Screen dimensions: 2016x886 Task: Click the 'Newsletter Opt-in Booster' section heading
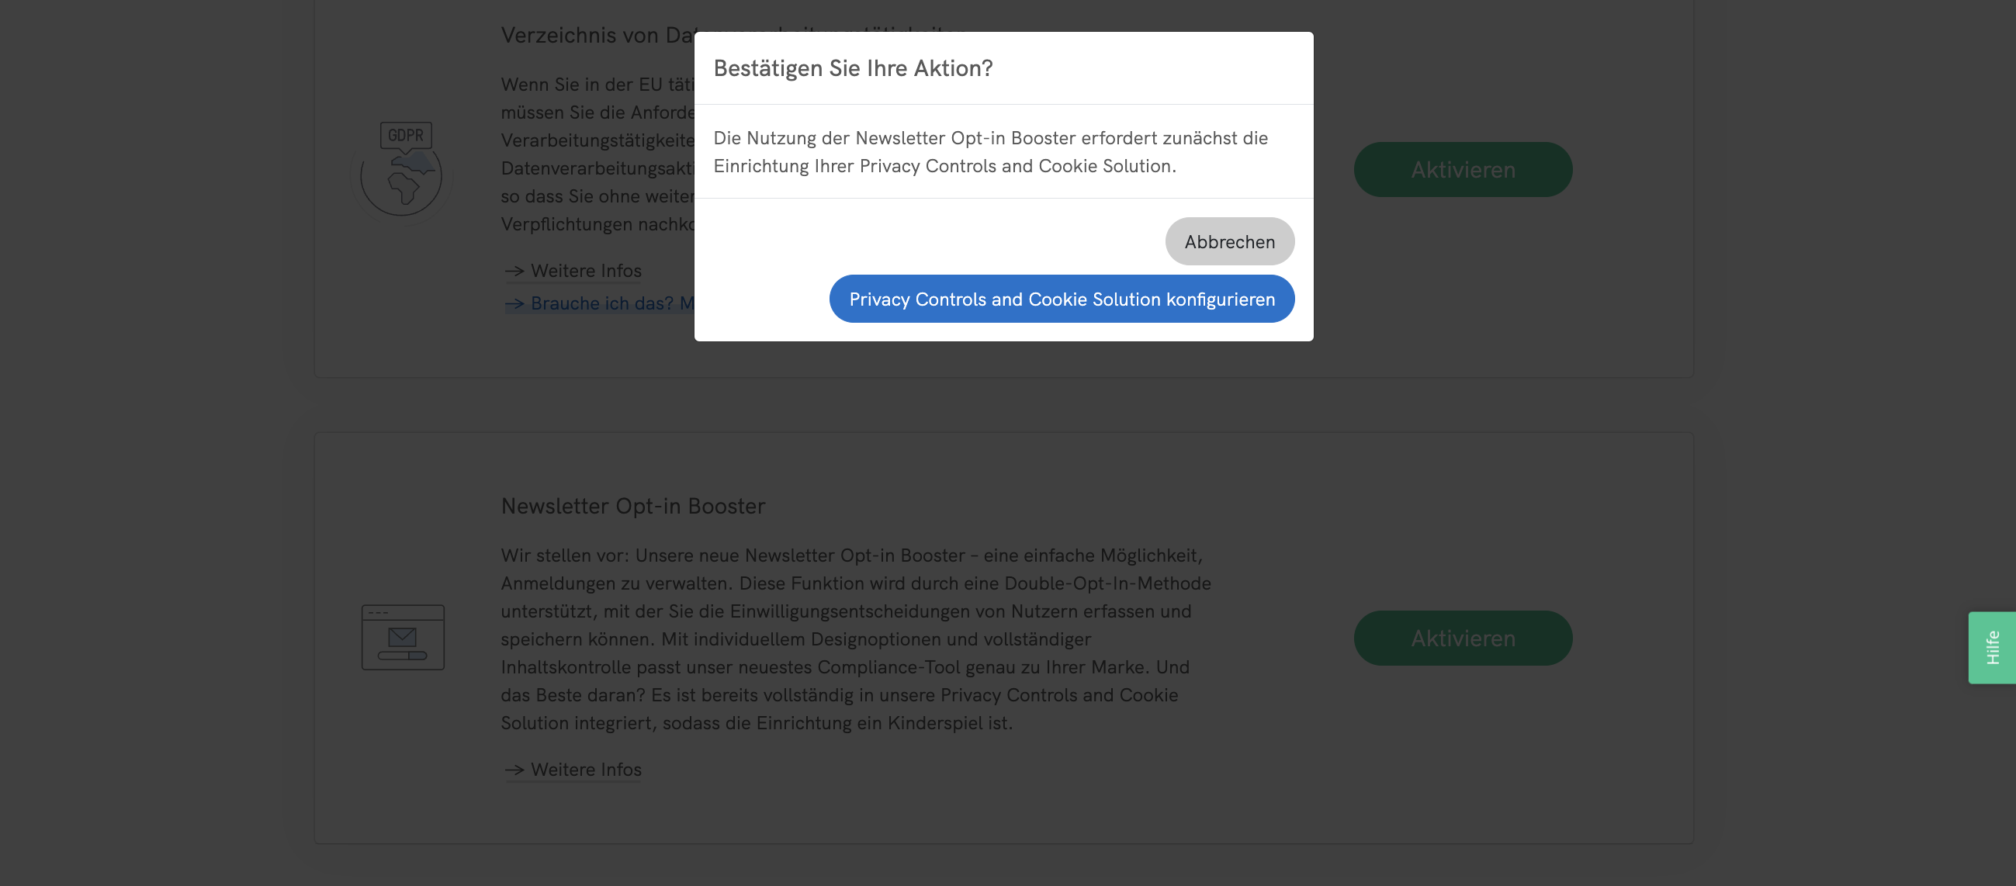[632, 506]
